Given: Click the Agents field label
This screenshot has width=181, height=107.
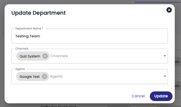Looking at the screenshot, I should (x=20, y=69).
